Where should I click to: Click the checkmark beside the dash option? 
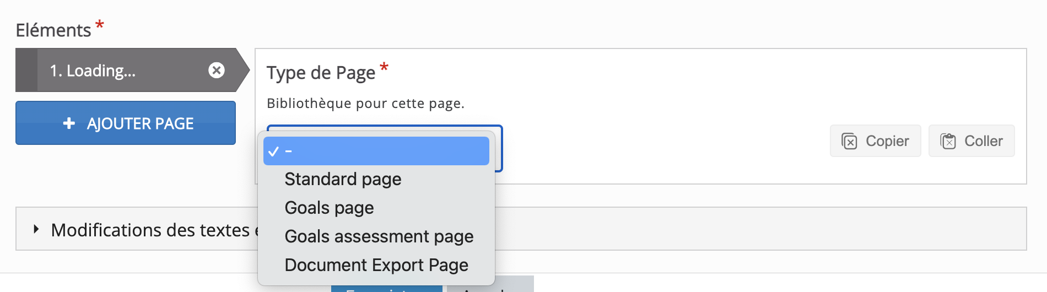(x=273, y=151)
